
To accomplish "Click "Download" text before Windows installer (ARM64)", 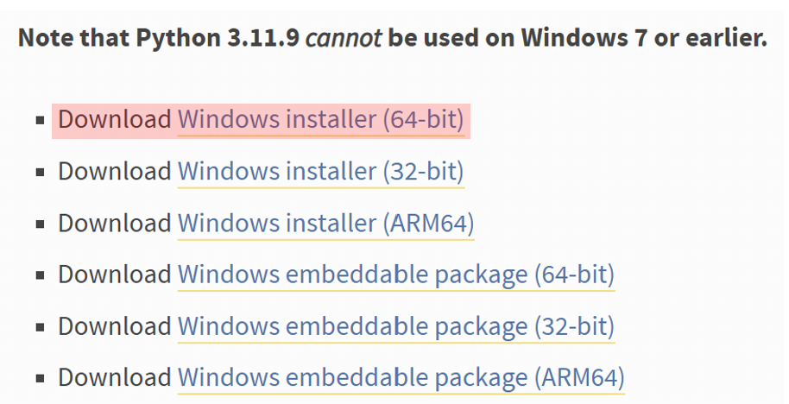I will coord(115,223).
